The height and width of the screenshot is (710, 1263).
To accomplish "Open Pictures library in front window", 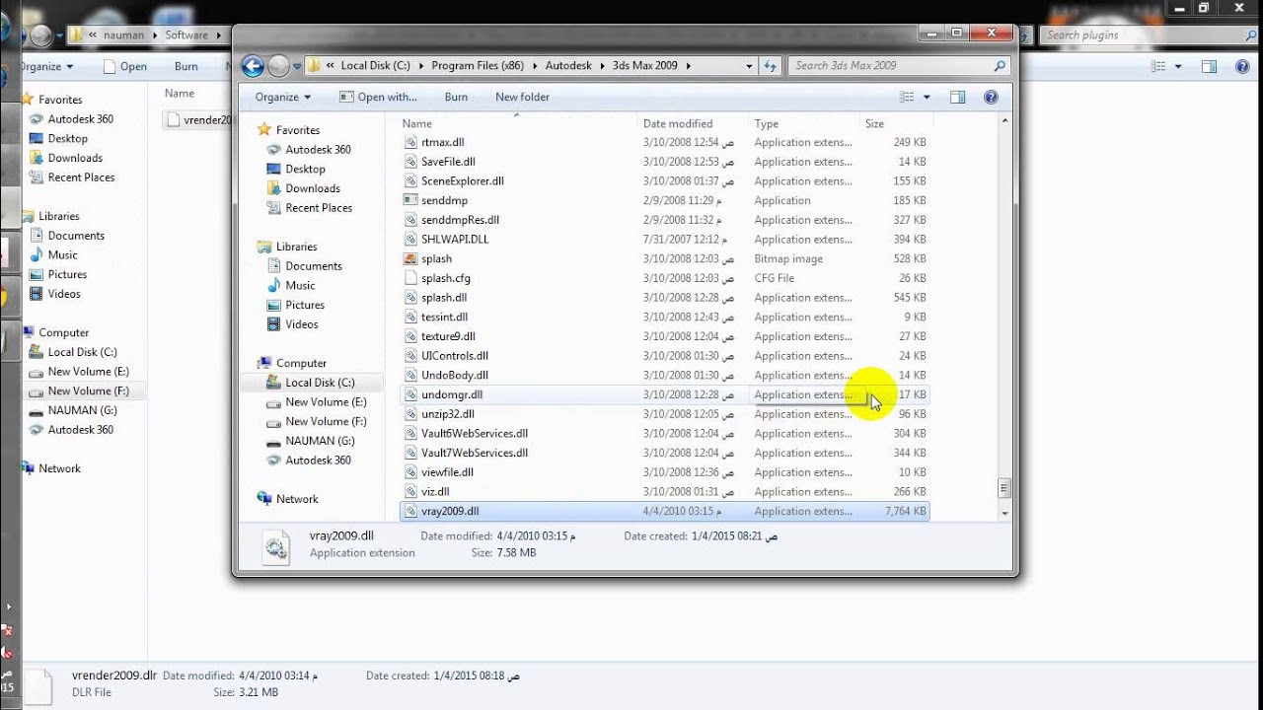I will [305, 305].
